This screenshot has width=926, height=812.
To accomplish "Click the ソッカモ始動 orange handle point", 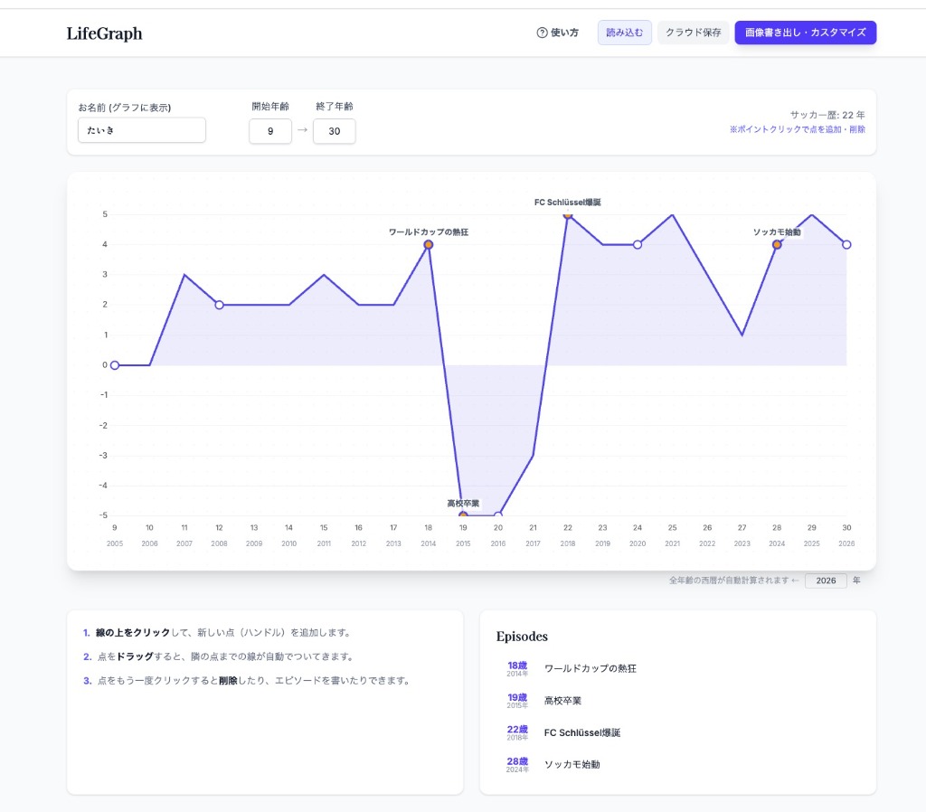I will tap(777, 244).
